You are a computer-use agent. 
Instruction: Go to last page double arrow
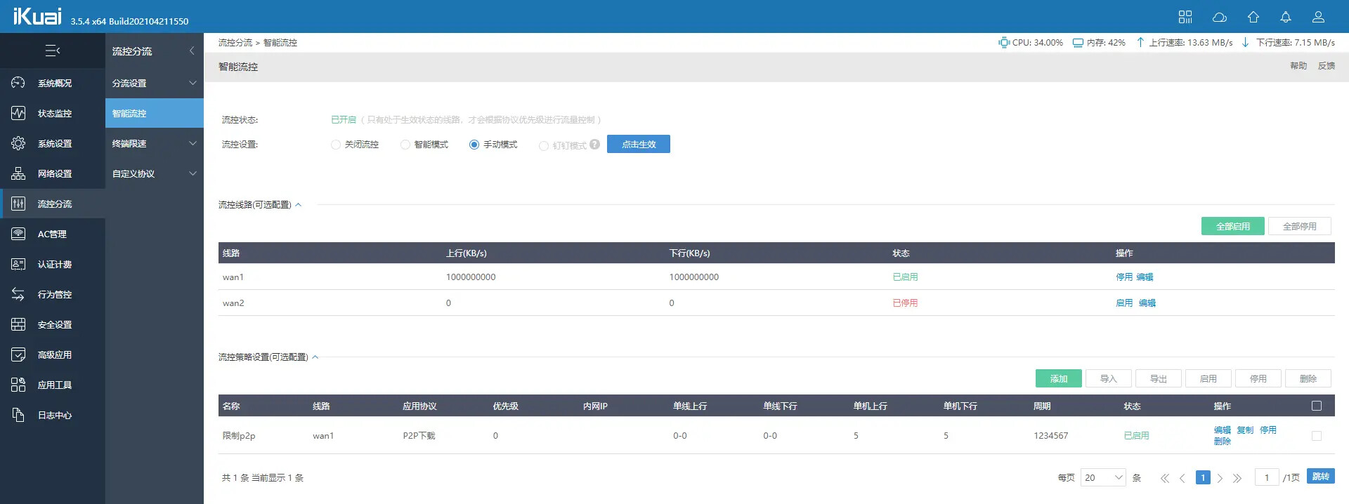pyautogui.click(x=1237, y=478)
